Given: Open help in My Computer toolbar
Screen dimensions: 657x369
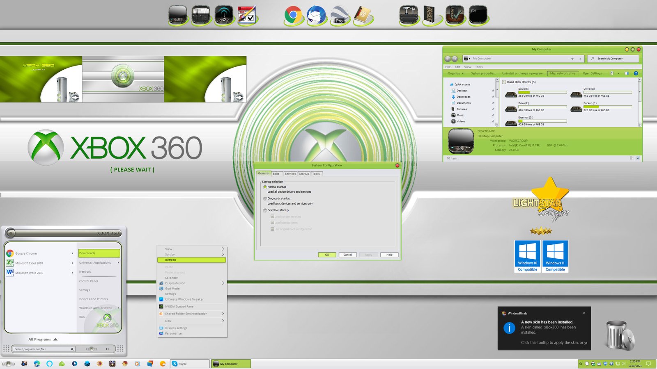Looking at the screenshot, I should point(636,73).
